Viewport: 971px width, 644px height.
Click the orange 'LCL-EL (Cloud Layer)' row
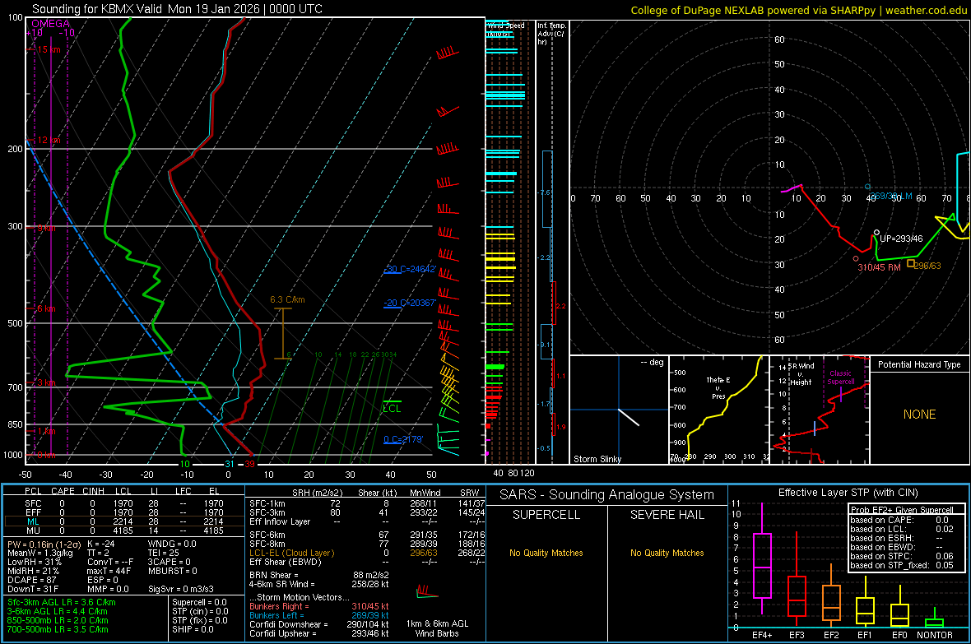(365, 553)
